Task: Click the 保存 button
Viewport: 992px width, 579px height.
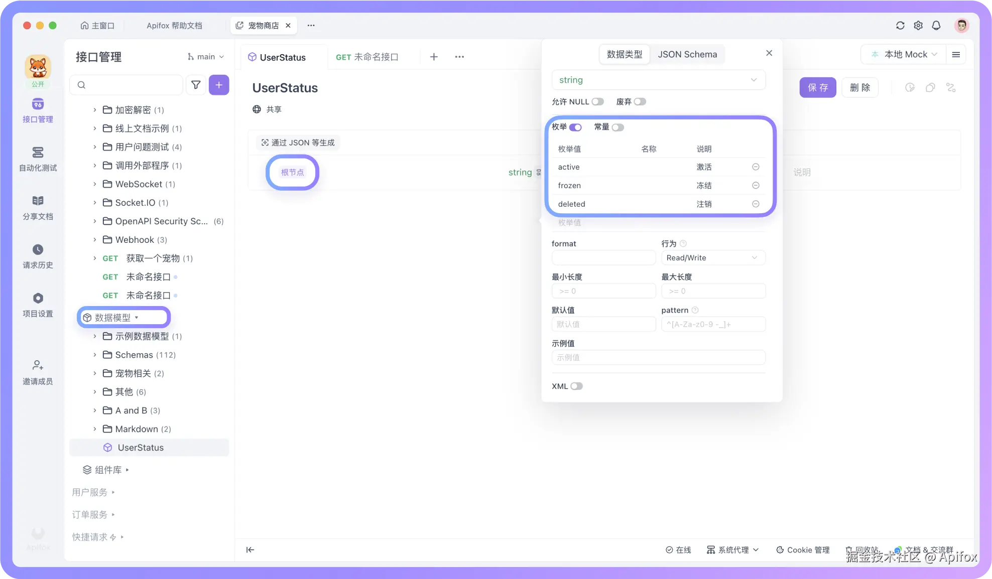Action: coord(817,88)
